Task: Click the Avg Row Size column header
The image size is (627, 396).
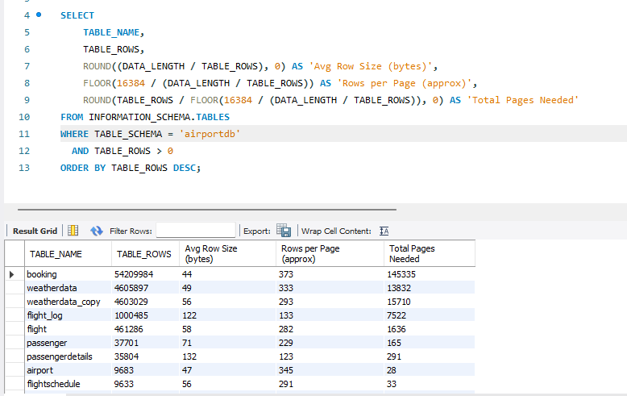Action: (211, 254)
